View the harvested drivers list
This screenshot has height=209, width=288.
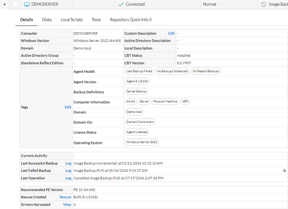[67, 205]
